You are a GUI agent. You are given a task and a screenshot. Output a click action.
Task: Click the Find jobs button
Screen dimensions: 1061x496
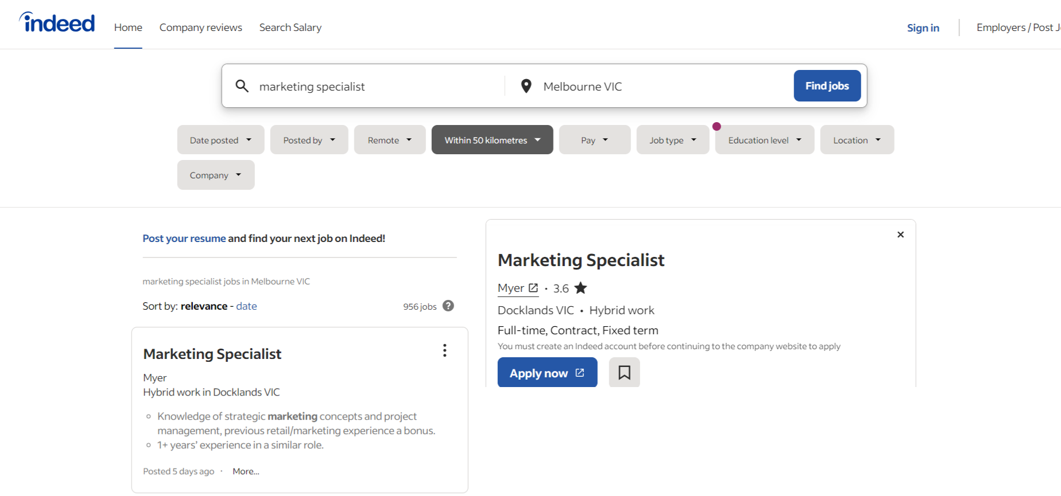tap(827, 85)
